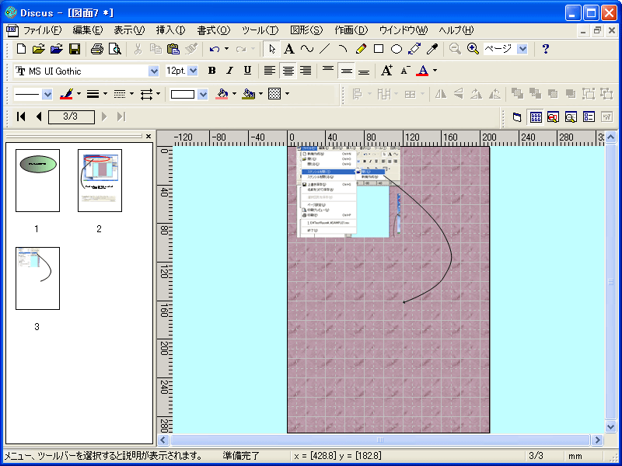Image resolution: width=622 pixels, height=466 pixels.
Task: Open the fill style dropdown
Action: pyautogui.click(x=203, y=94)
